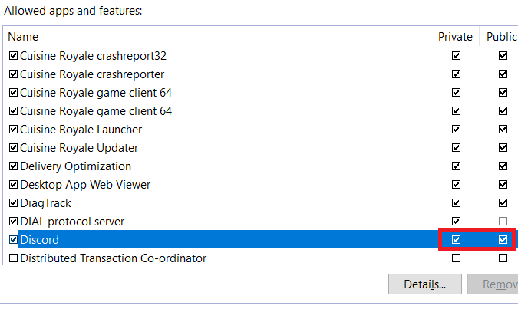
Task: Uncheck Private for Cuisine Royale crashreport32
Action: 457,56
